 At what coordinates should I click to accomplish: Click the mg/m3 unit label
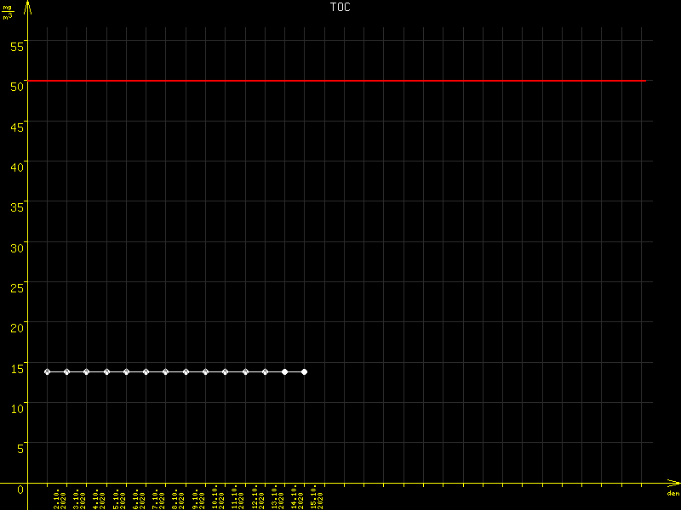(x=8, y=12)
